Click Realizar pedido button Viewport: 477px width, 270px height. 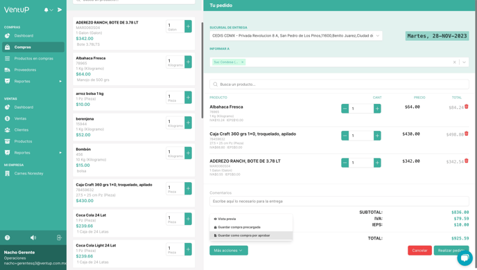click(x=451, y=250)
